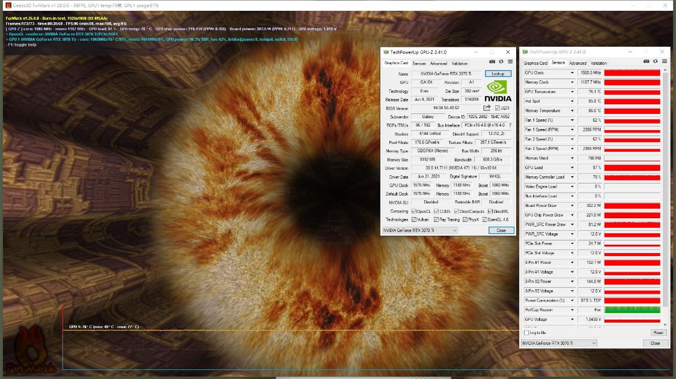
Task: Click the NVIDIA logo in GPU-Z
Action: [x=498, y=91]
